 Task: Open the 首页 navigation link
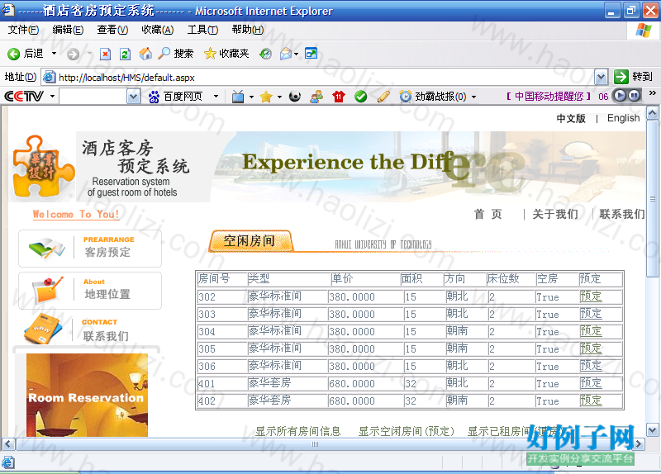[488, 214]
